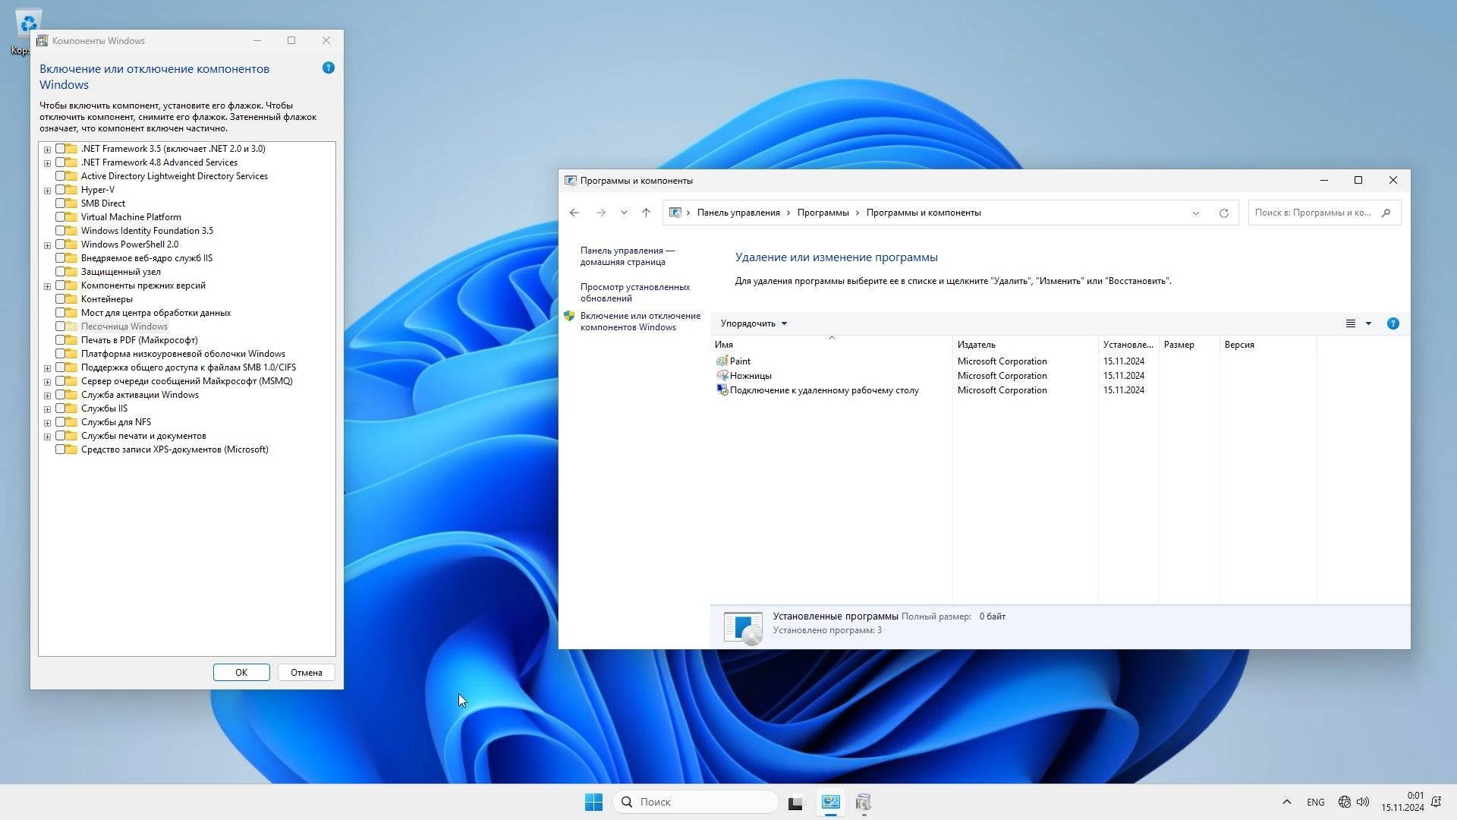Open Task View on the taskbar
Viewport: 1457px width, 820px height.
point(795,802)
